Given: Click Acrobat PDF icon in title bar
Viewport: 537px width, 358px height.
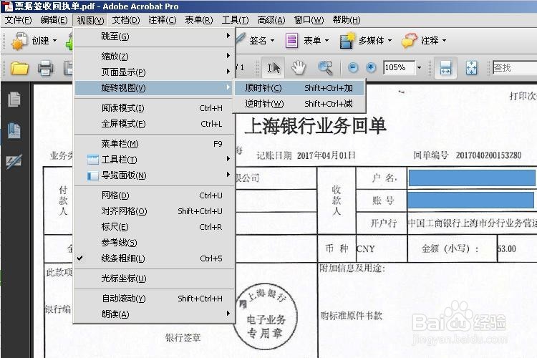Looking at the screenshot, I should pos(7,6).
